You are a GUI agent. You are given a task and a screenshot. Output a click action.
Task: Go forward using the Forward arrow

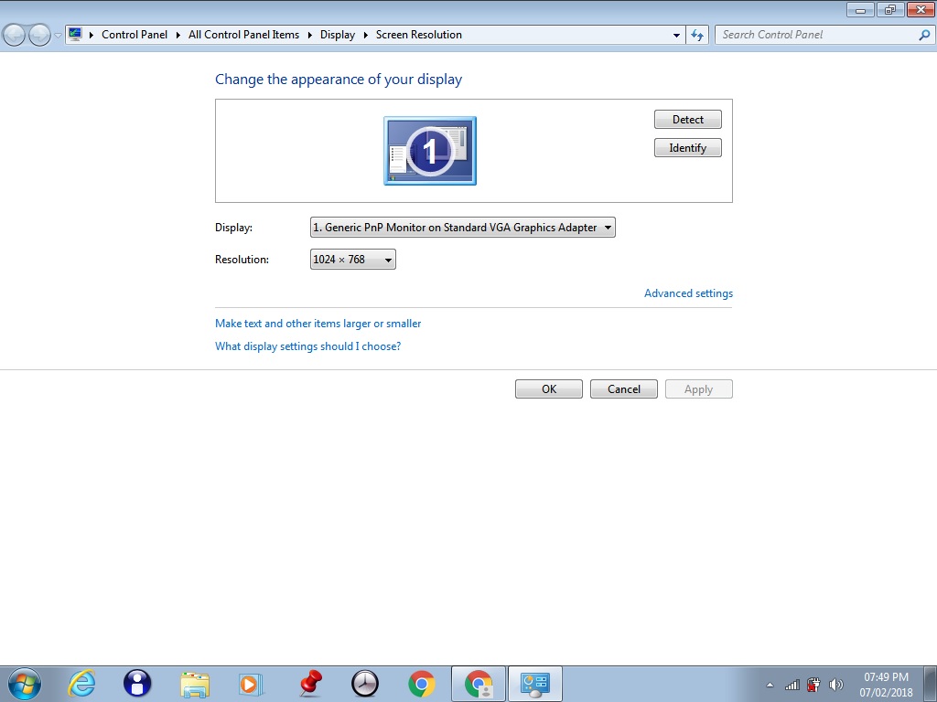tap(39, 36)
